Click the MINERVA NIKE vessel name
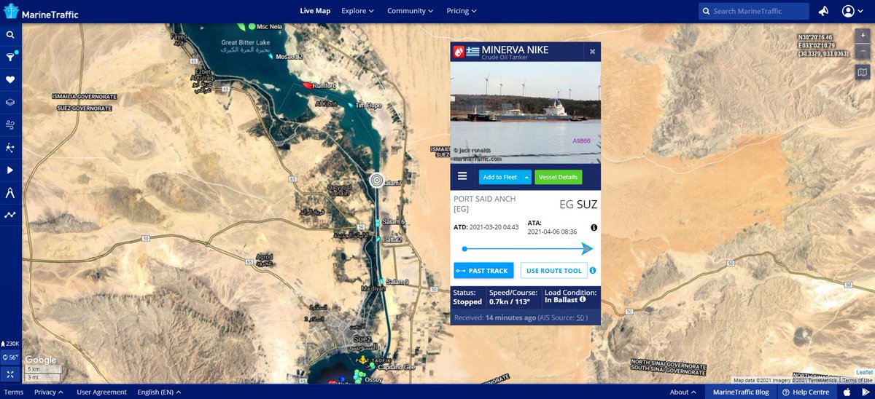The image size is (875, 399). (x=516, y=50)
